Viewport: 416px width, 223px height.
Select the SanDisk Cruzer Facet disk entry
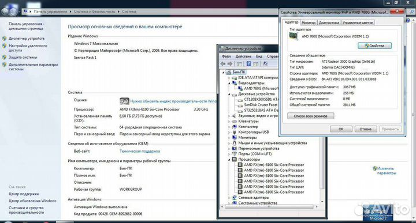pyautogui.click(x=261, y=105)
